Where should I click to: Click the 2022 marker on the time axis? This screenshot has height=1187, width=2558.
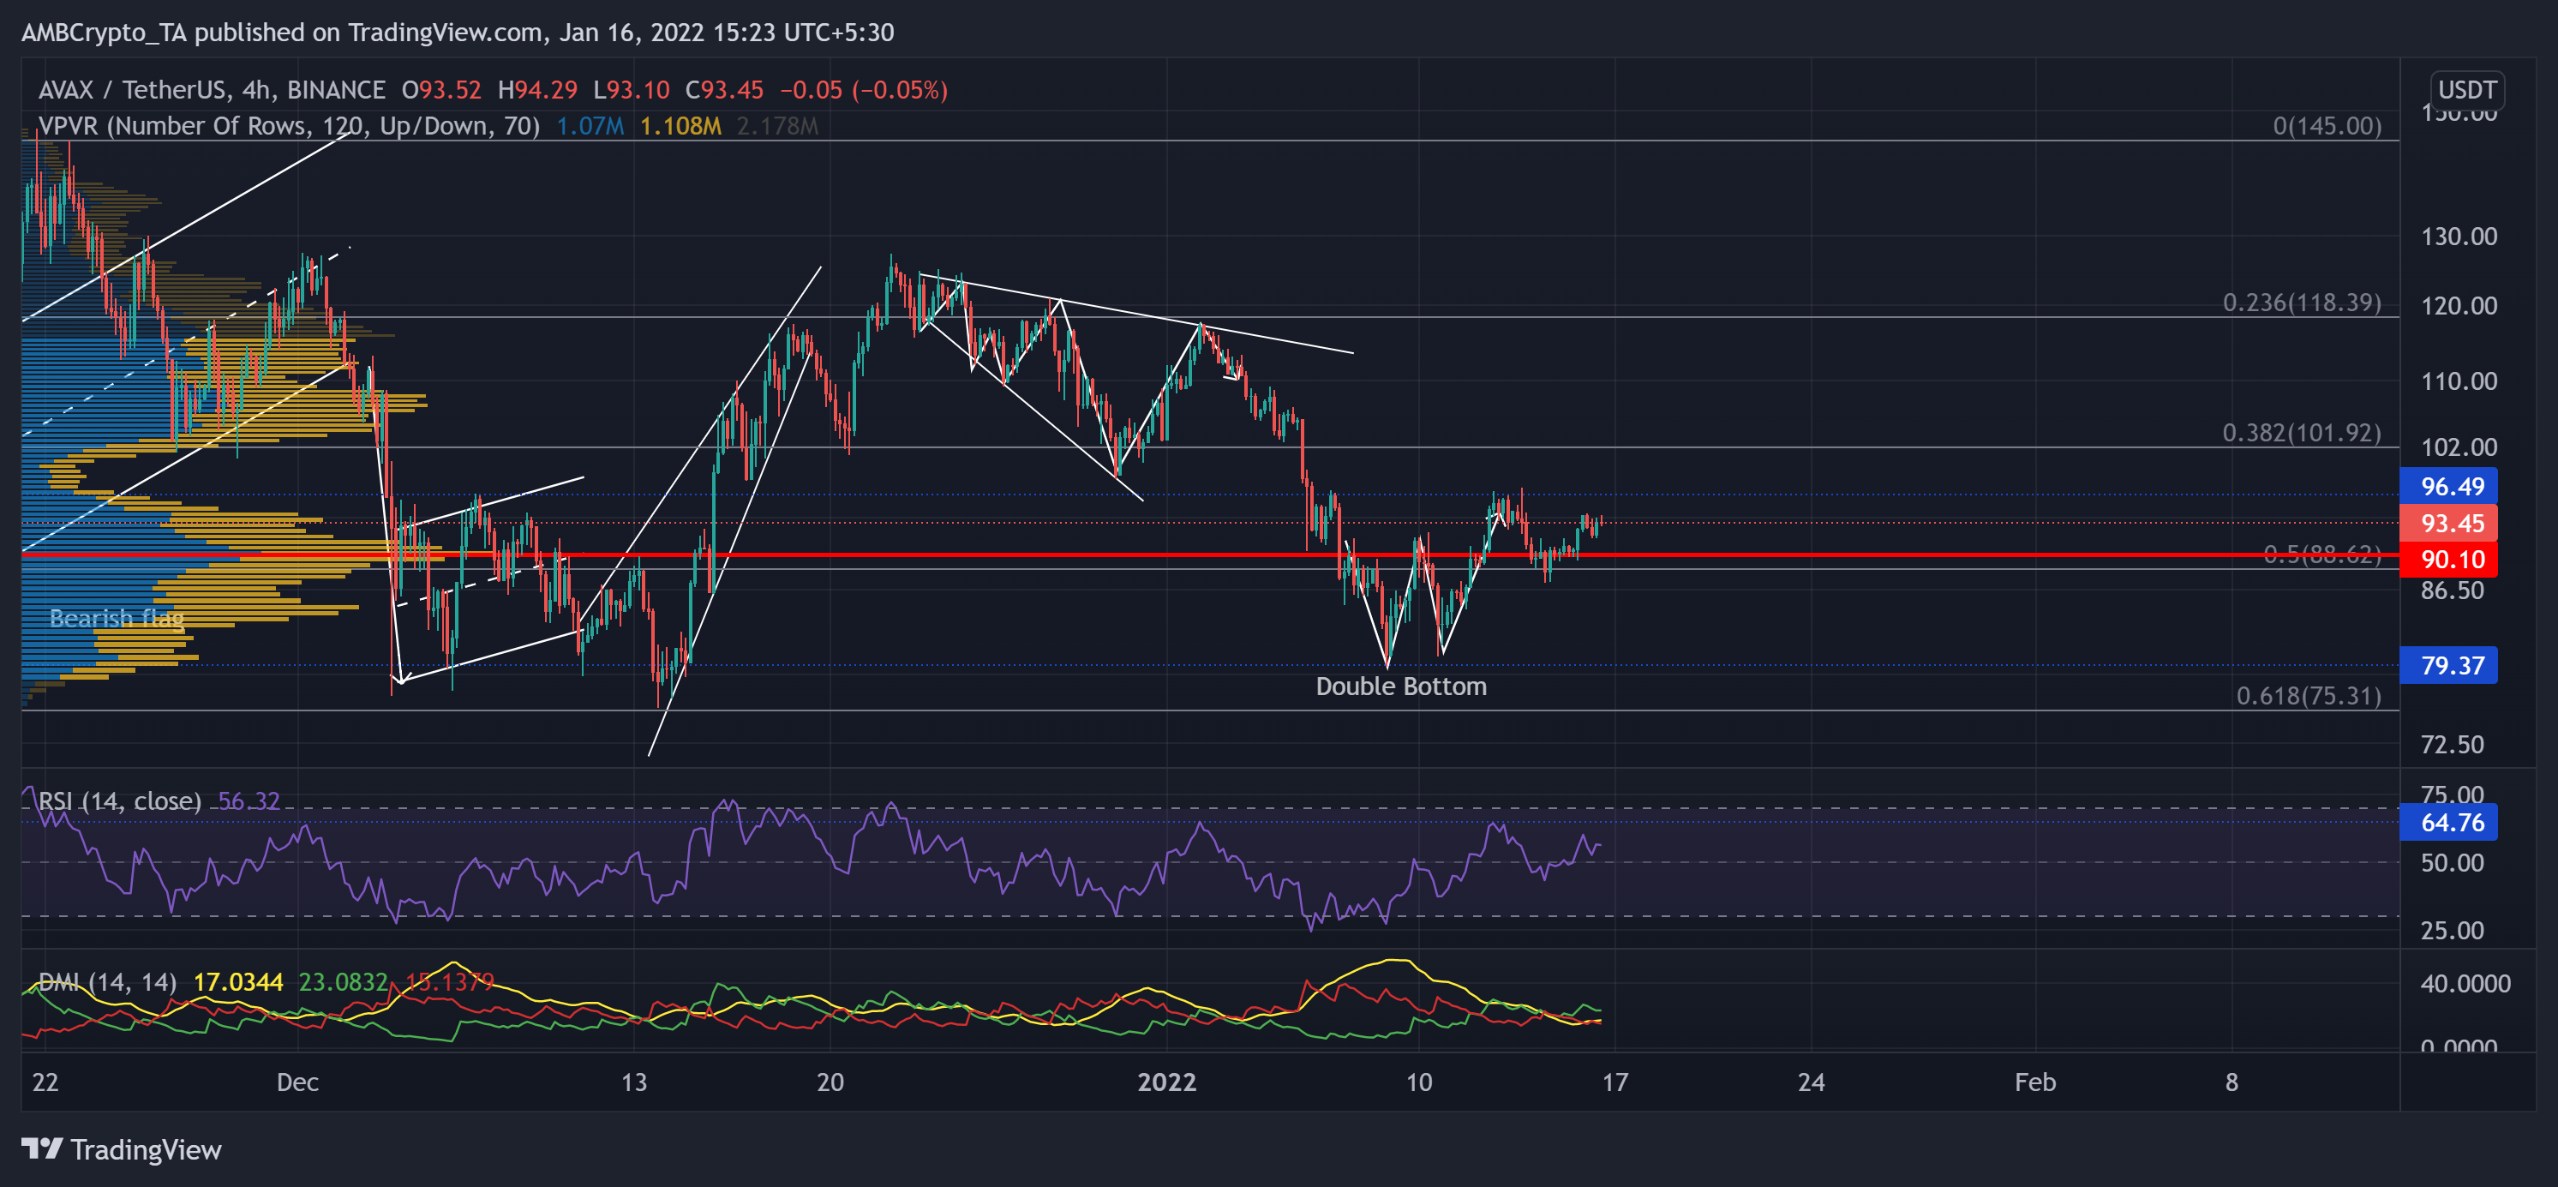[1170, 1083]
